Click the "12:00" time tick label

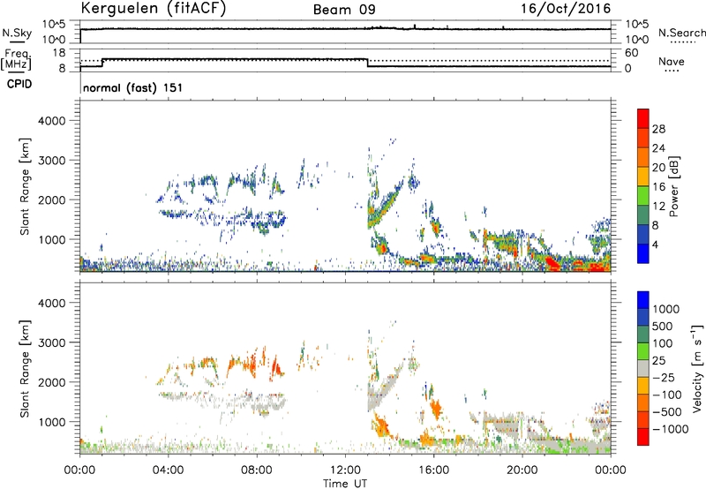(x=345, y=470)
